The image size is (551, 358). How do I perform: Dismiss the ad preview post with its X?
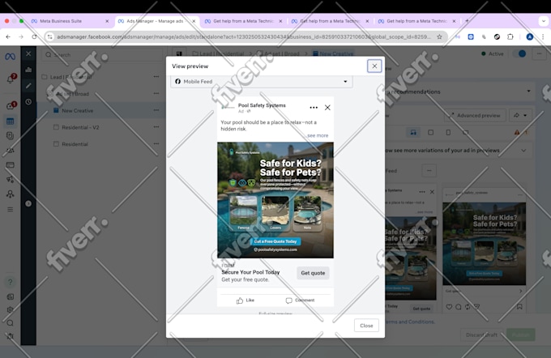click(327, 108)
